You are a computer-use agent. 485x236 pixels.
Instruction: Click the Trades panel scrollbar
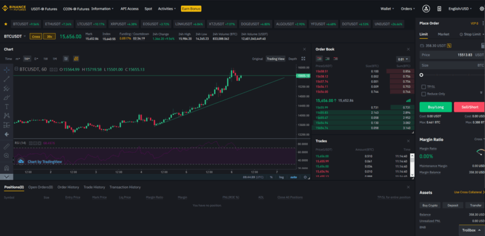[412, 165]
